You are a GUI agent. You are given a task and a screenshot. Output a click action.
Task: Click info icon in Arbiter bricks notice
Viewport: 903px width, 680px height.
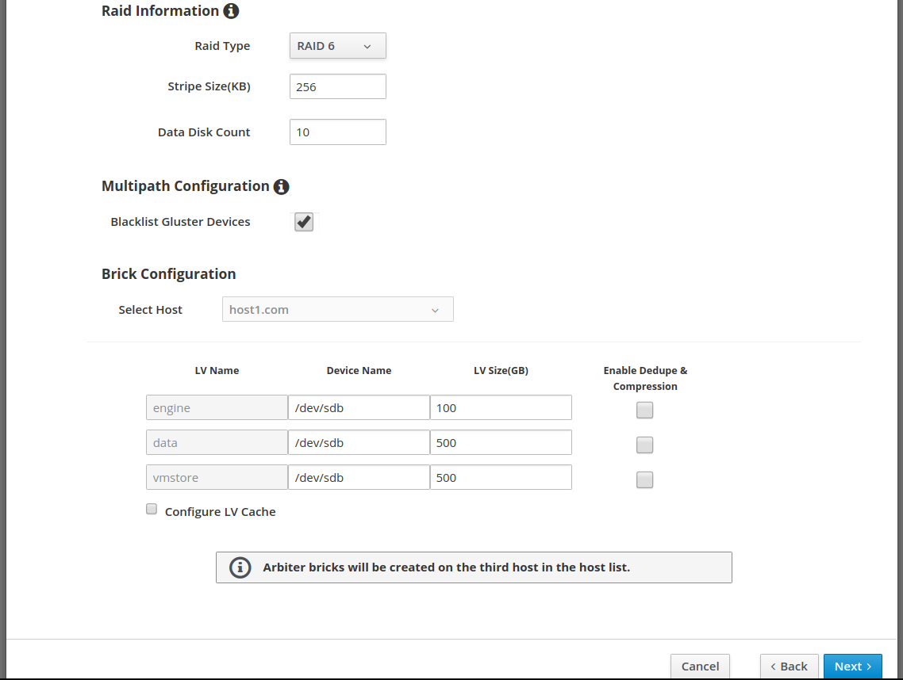point(240,567)
